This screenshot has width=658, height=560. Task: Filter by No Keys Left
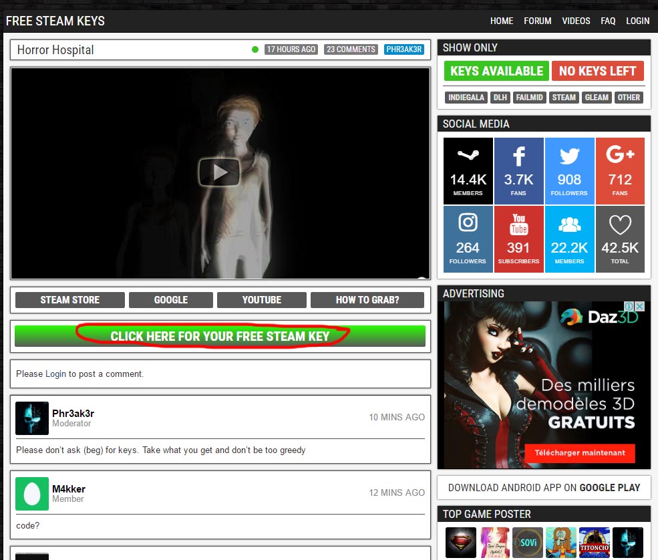click(x=598, y=71)
